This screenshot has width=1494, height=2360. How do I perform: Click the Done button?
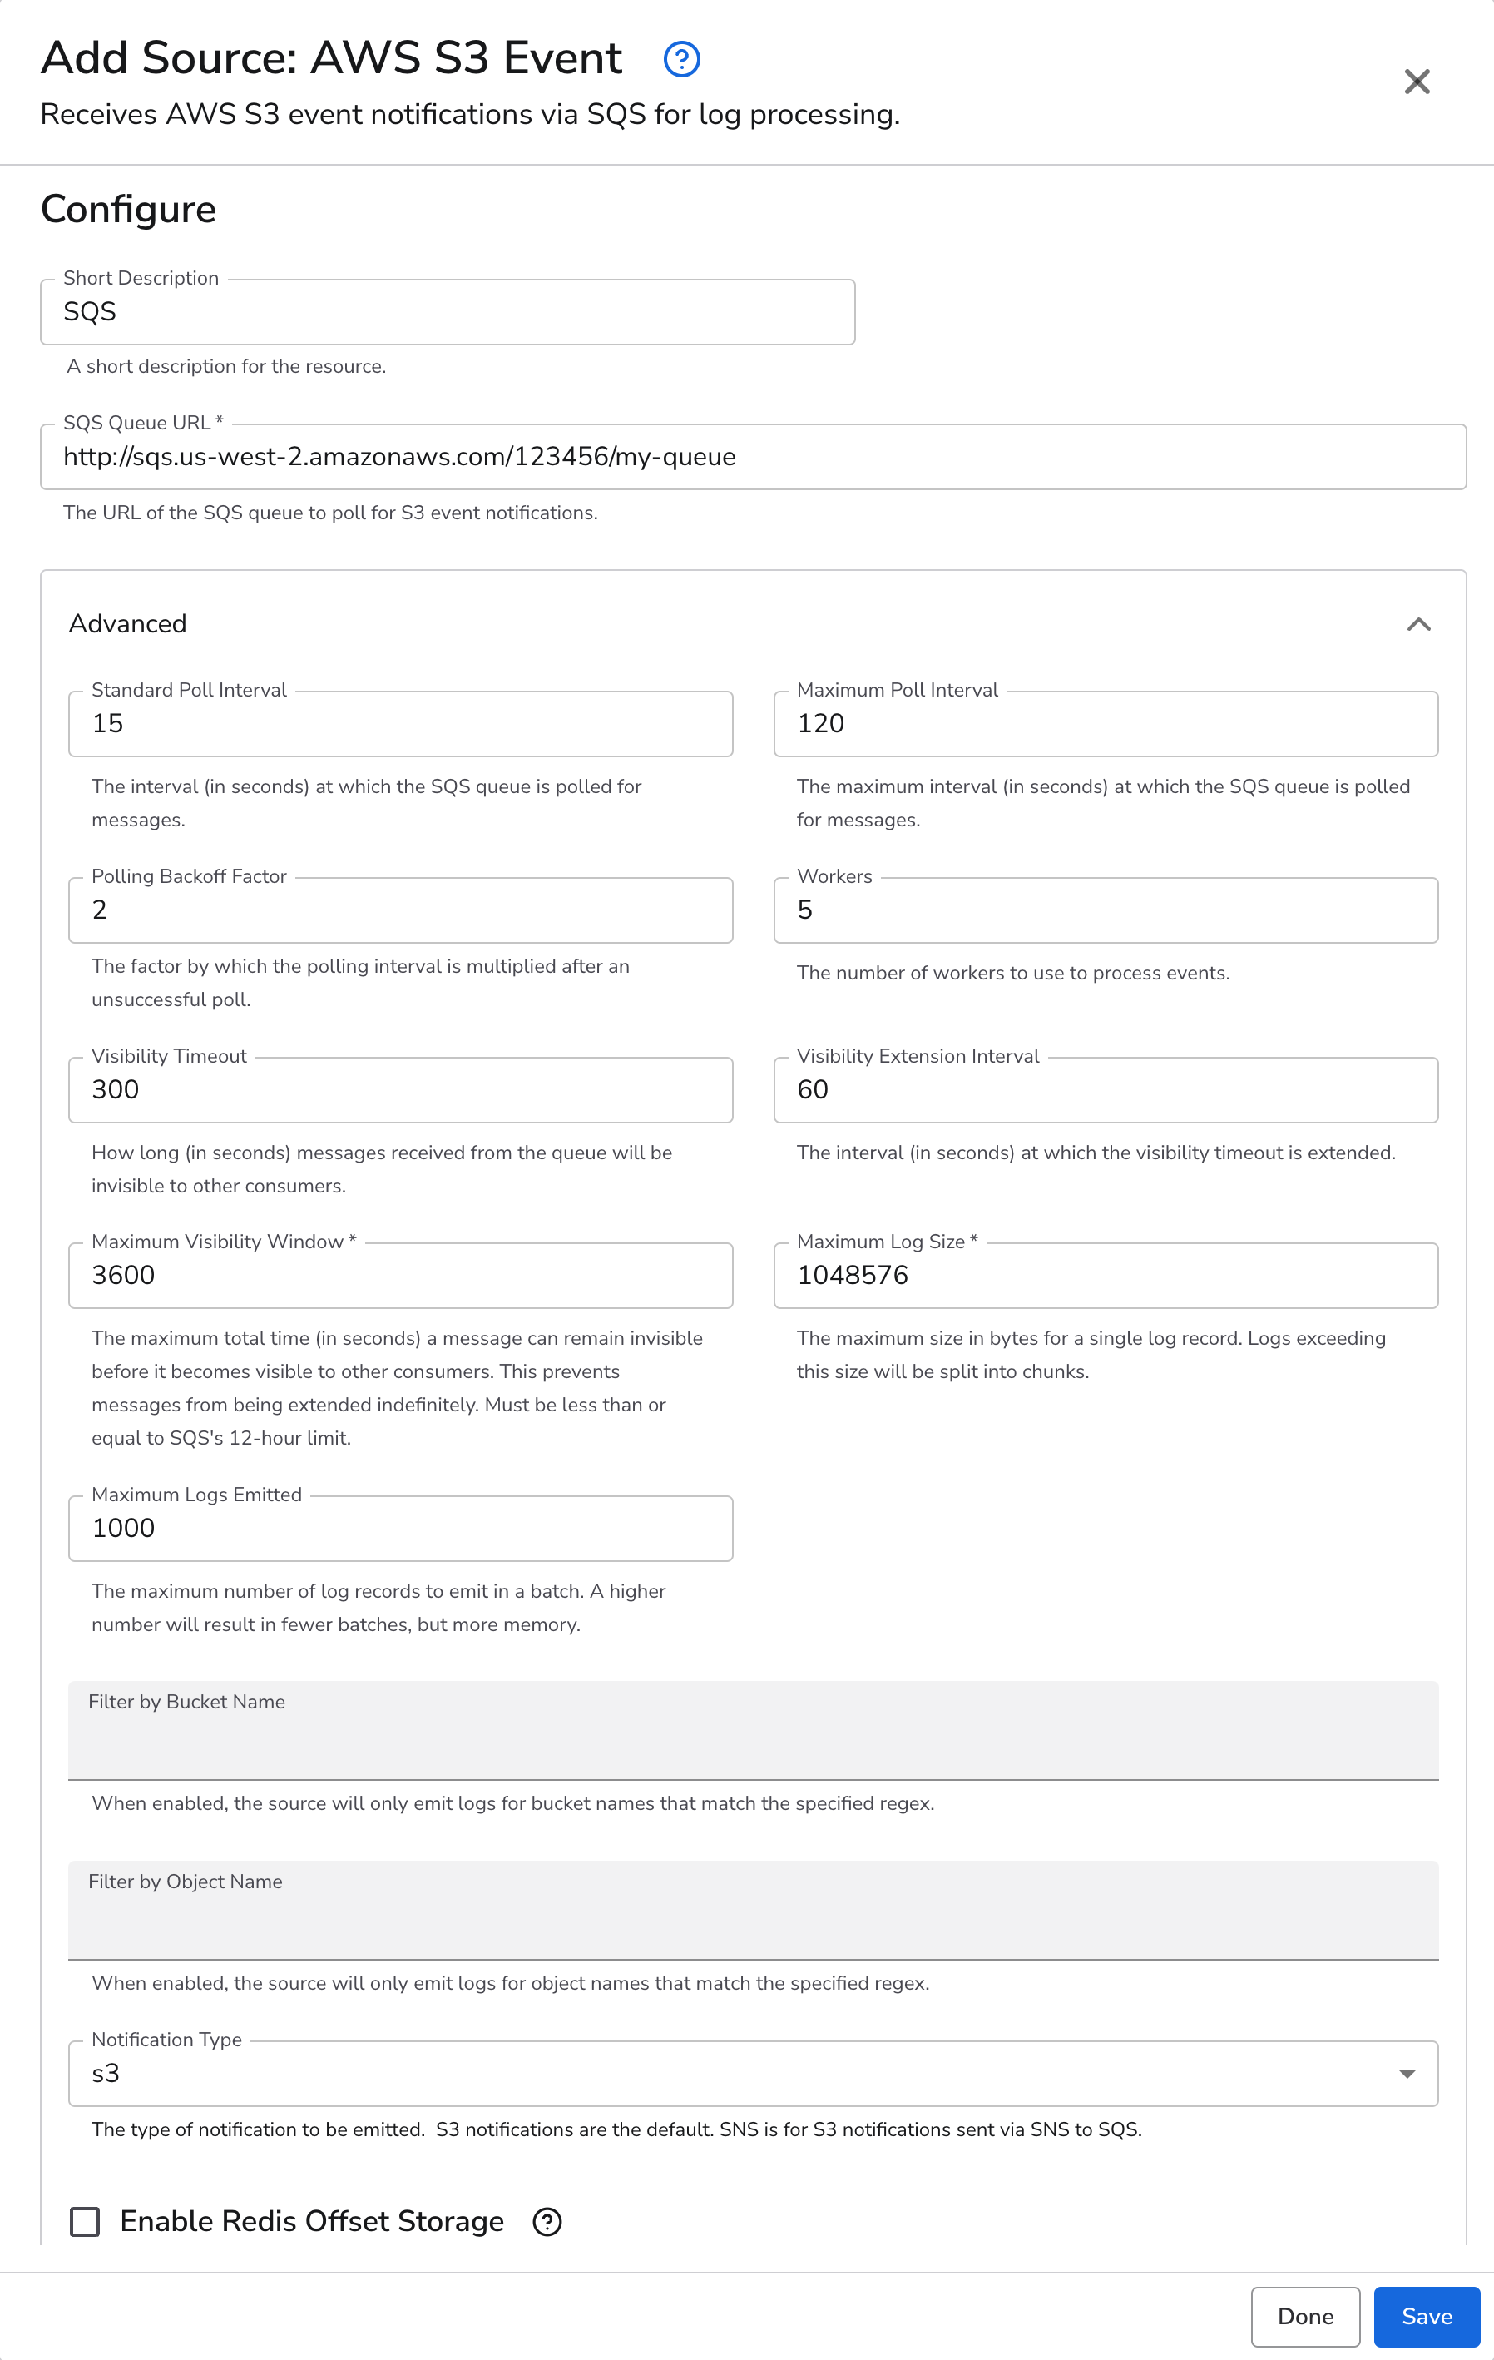click(1306, 2316)
